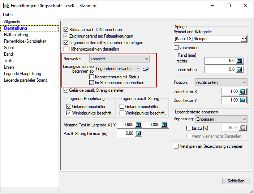Click the Rand rechts value field
This screenshot has height=194, width=254.
pyautogui.click(x=217, y=61)
